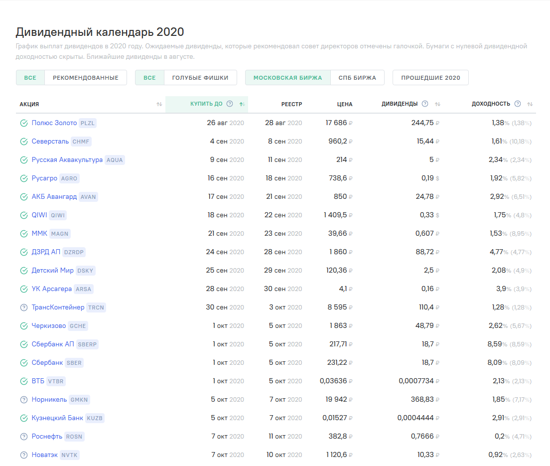Click the sort arrow in Купить до column
The width and height of the screenshot is (550, 466).
coord(242,104)
